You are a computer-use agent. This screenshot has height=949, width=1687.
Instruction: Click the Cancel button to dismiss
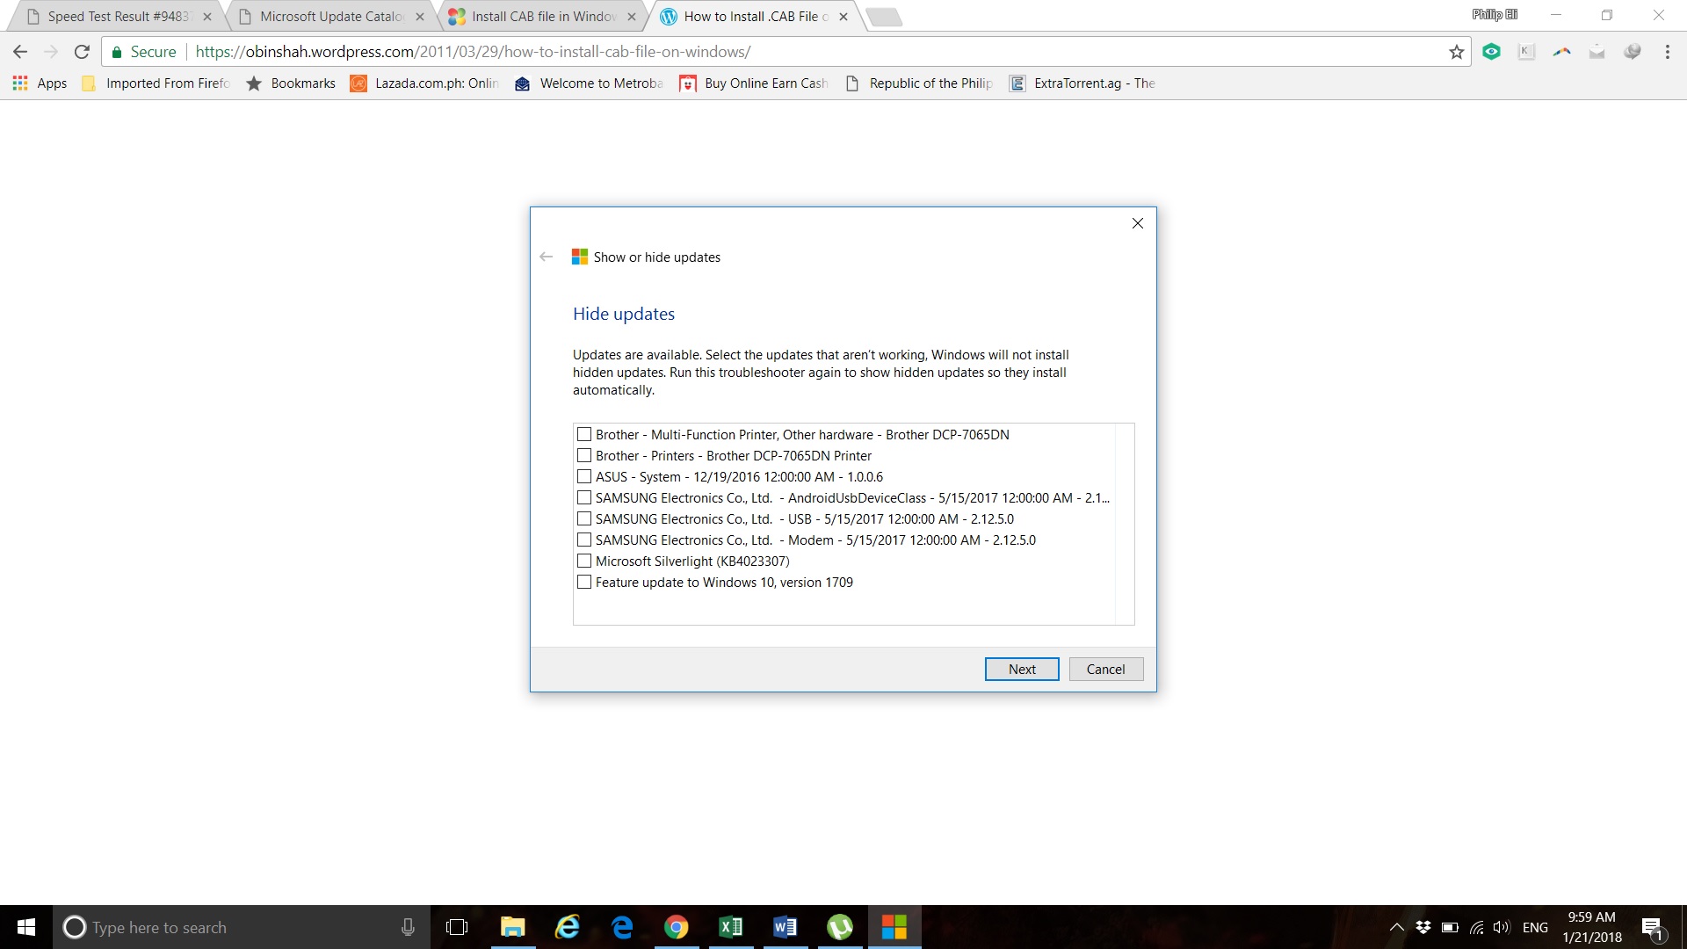pos(1106,668)
